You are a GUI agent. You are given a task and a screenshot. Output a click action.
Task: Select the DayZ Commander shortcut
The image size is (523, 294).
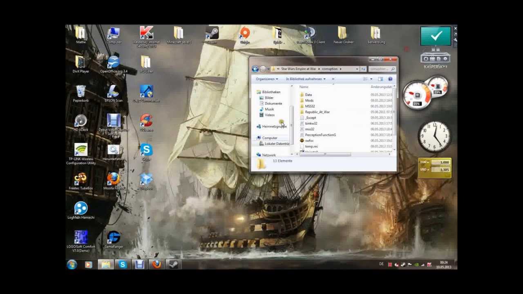(x=146, y=94)
